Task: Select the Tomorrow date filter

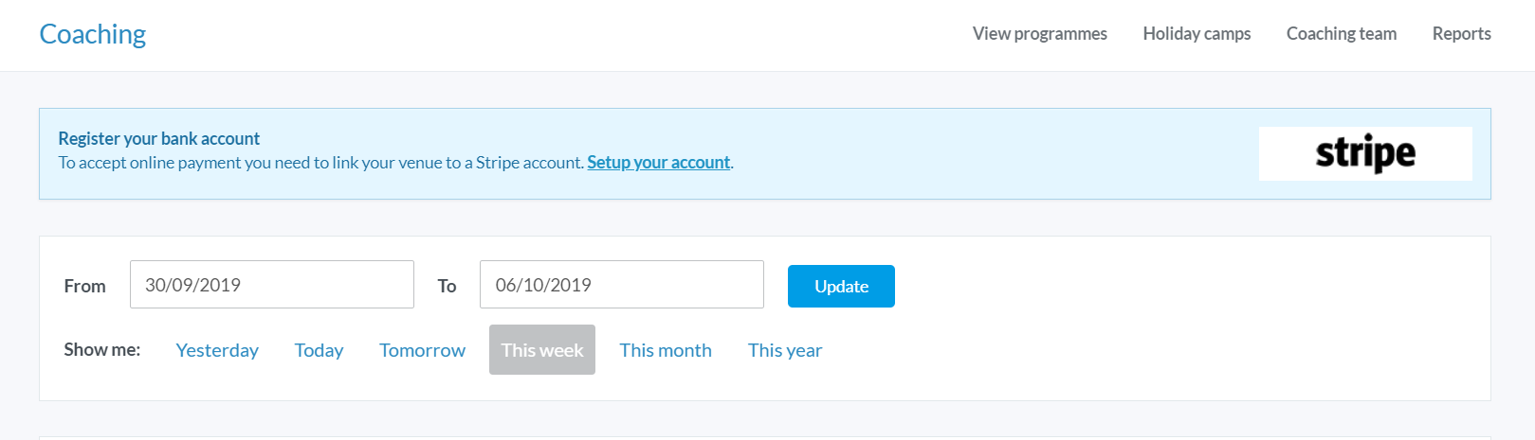Action: pyautogui.click(x=422, y=350)
